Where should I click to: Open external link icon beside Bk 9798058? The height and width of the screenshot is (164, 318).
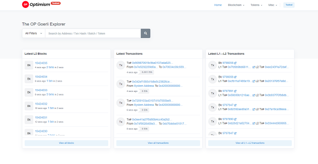pyautogui.click(x=235, y=63)
